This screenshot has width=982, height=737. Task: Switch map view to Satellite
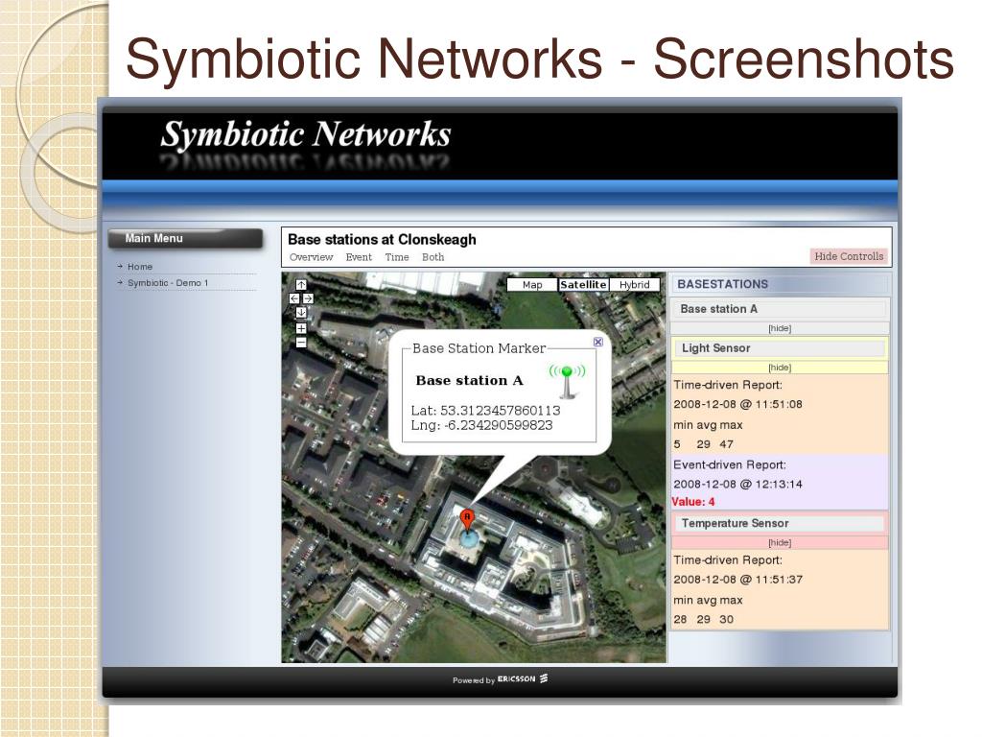coord(583,284)
